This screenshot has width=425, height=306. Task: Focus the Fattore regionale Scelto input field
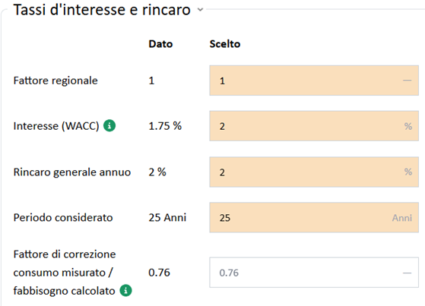pos(314,80)
